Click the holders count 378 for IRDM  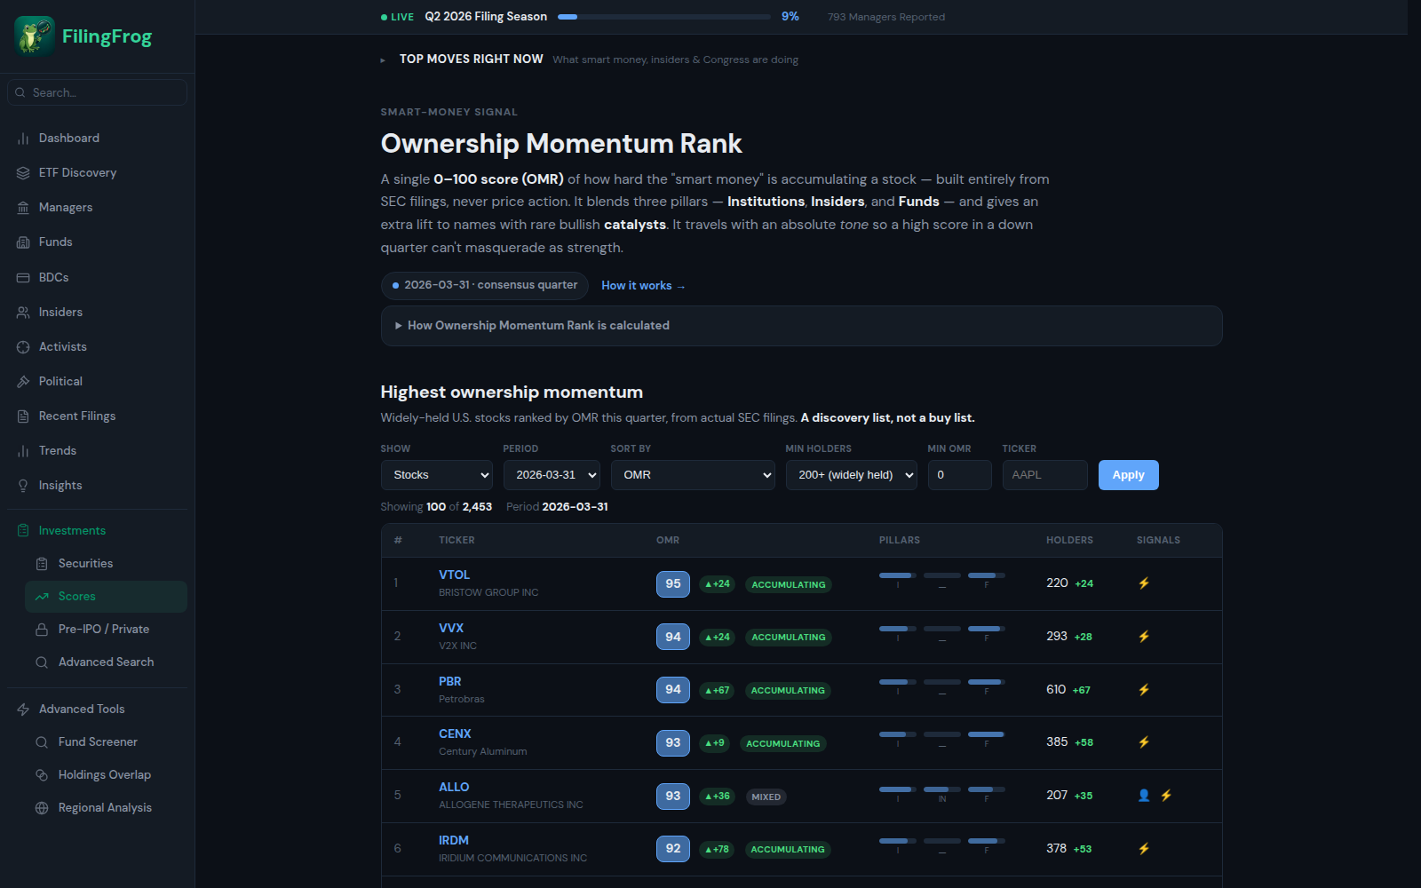coord(1056,849)
